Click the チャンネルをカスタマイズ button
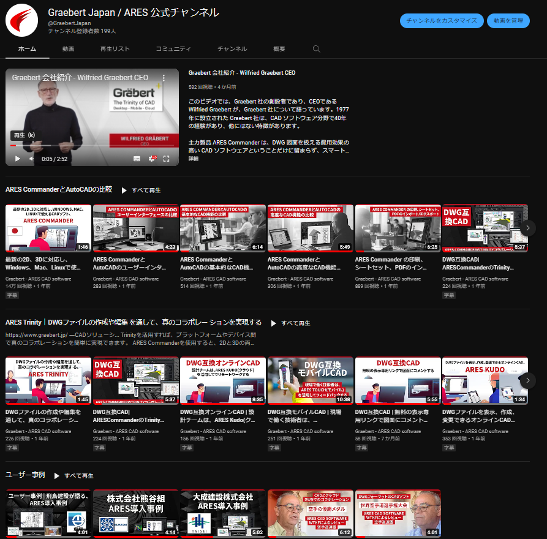Image resolution: width=547 pixels, height=539 pixels. (442, 20)
